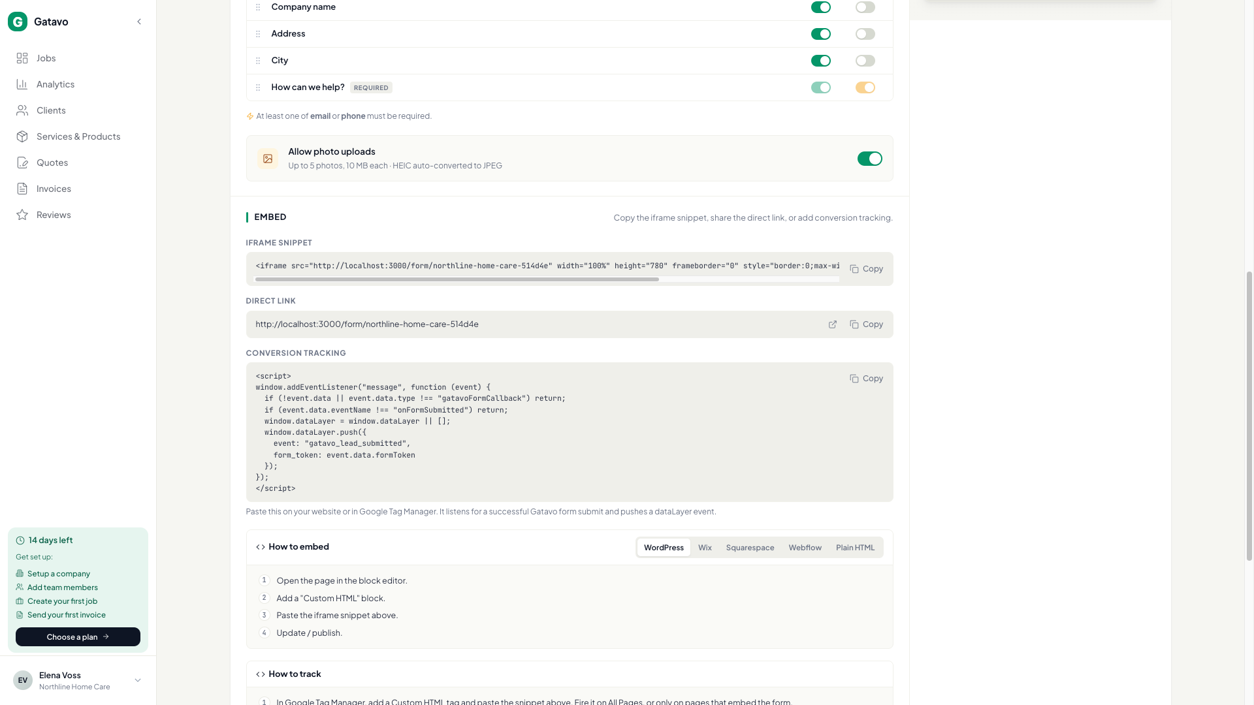Click the Quotes pencil icon
Screen dimensions: 1254x705
pyautogui.click(x=22, y=163)
